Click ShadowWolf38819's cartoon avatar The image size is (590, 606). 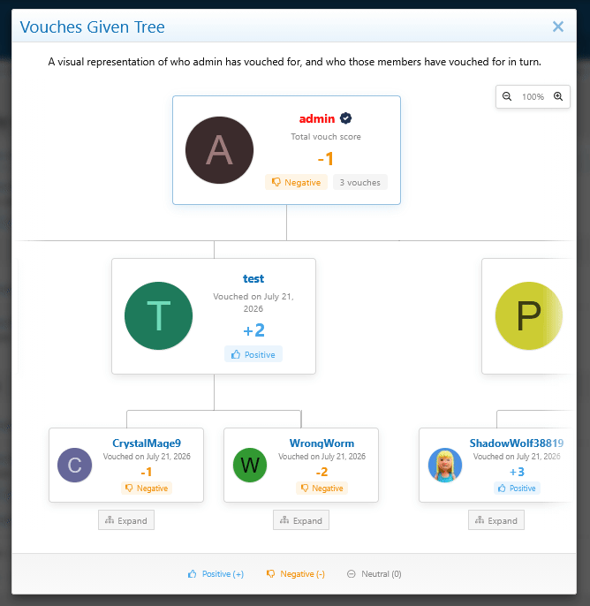445,465
